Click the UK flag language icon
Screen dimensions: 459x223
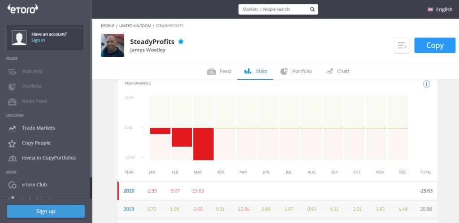pyautogui.click(x=430, y=9)
